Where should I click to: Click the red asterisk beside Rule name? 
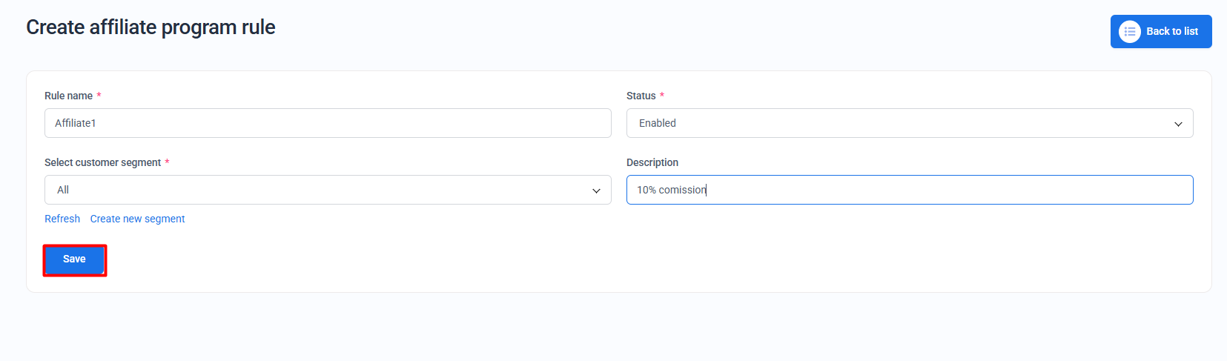click(x=99, y=96)
